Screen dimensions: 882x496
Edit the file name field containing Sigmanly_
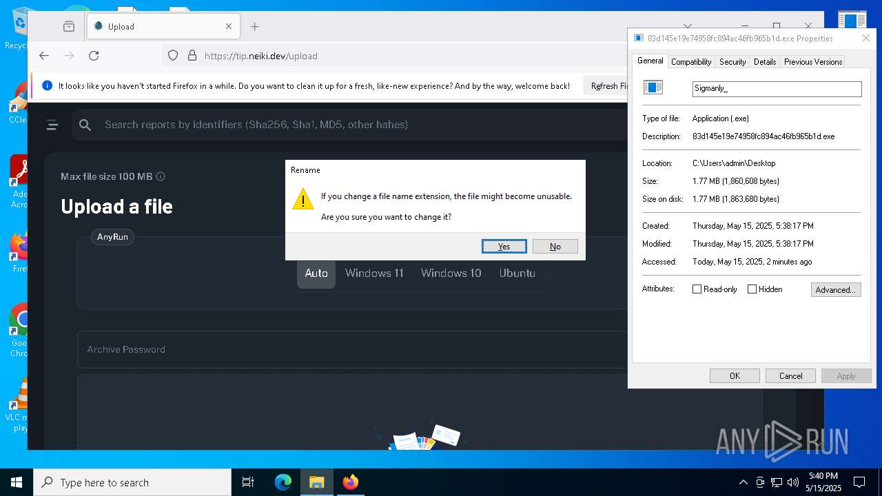pyautogui.click(x=777, y=89)
